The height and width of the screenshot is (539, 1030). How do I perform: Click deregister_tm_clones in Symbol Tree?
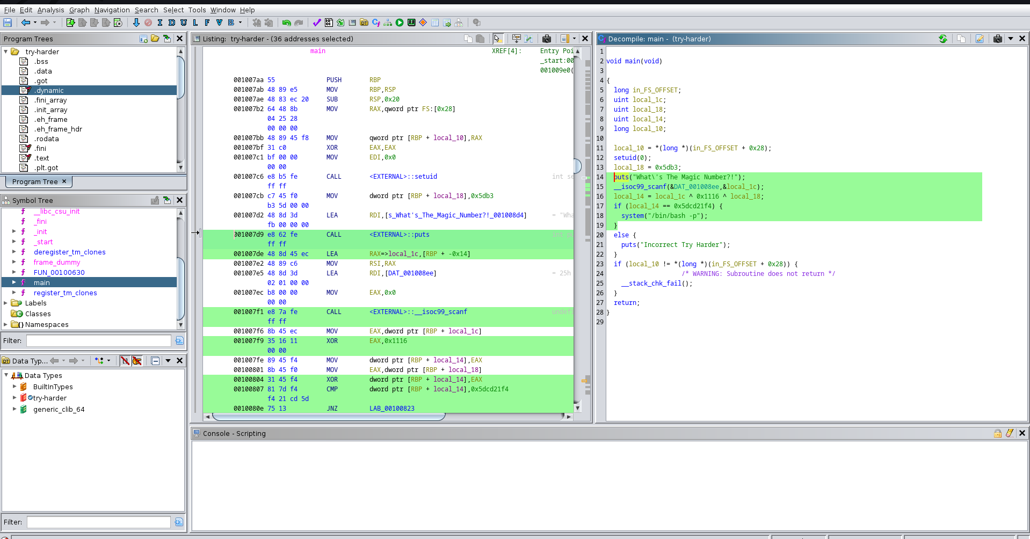tap(69, 252)
